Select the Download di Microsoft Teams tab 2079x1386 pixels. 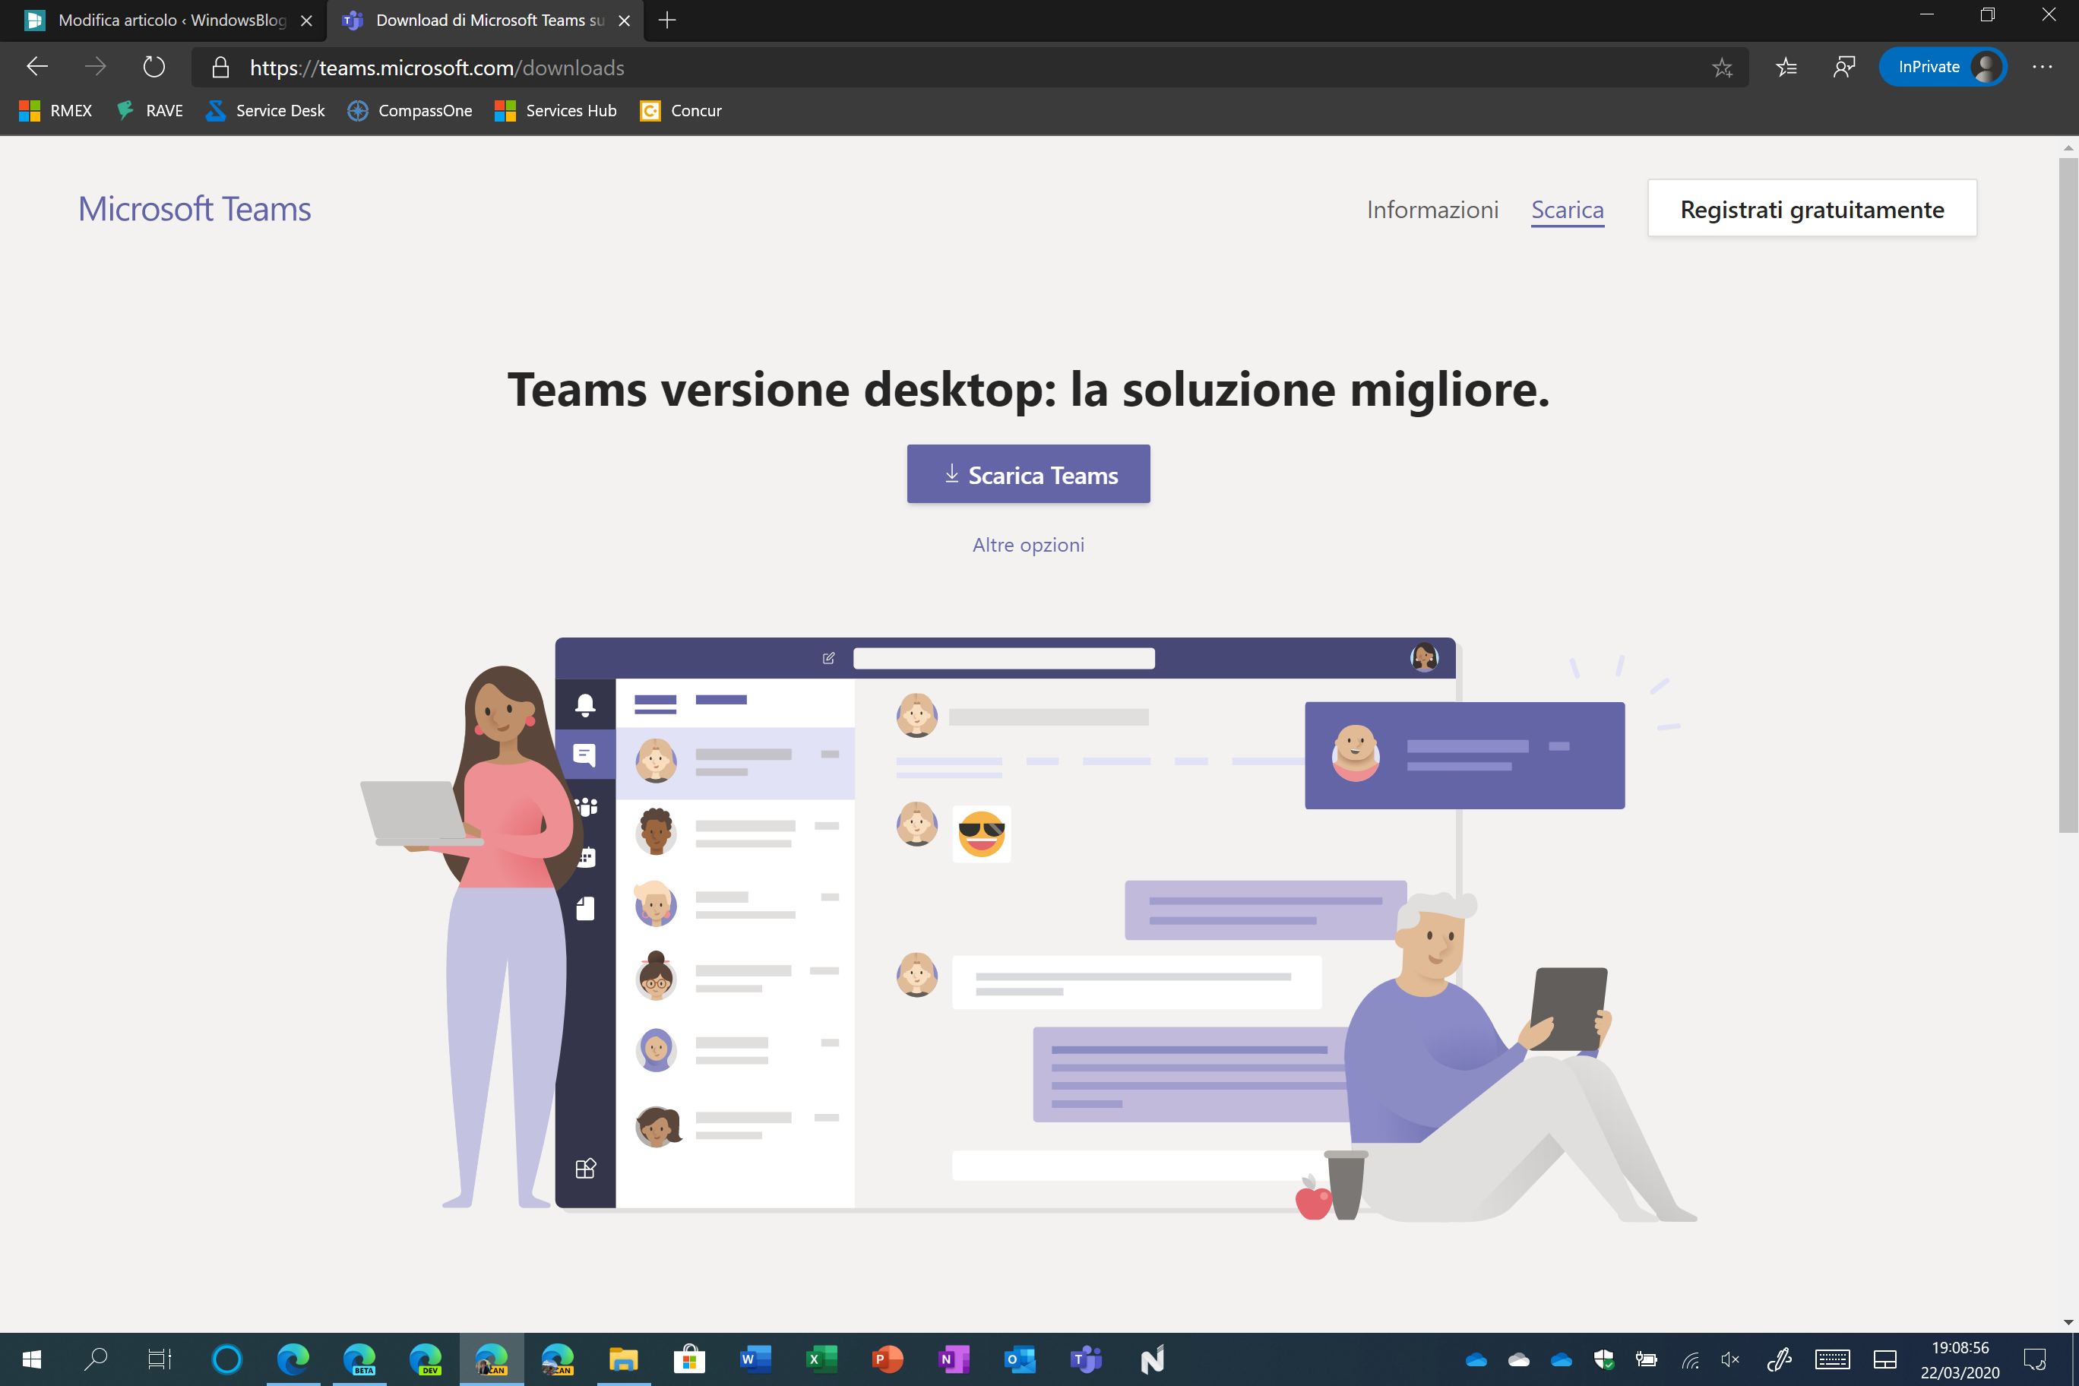click(484, 21)
